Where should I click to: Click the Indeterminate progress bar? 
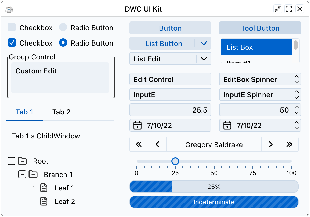214,202
